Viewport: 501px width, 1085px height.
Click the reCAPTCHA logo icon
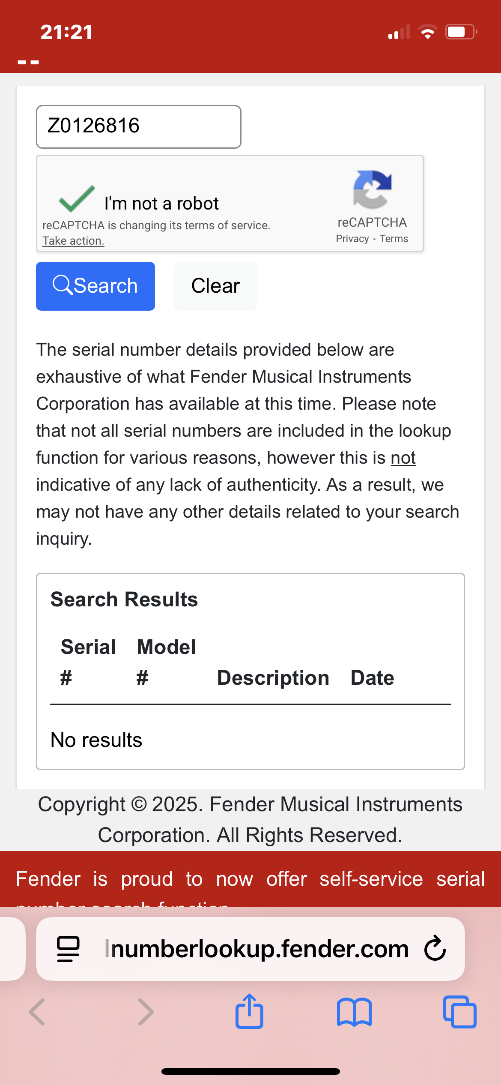click(372, 189)
